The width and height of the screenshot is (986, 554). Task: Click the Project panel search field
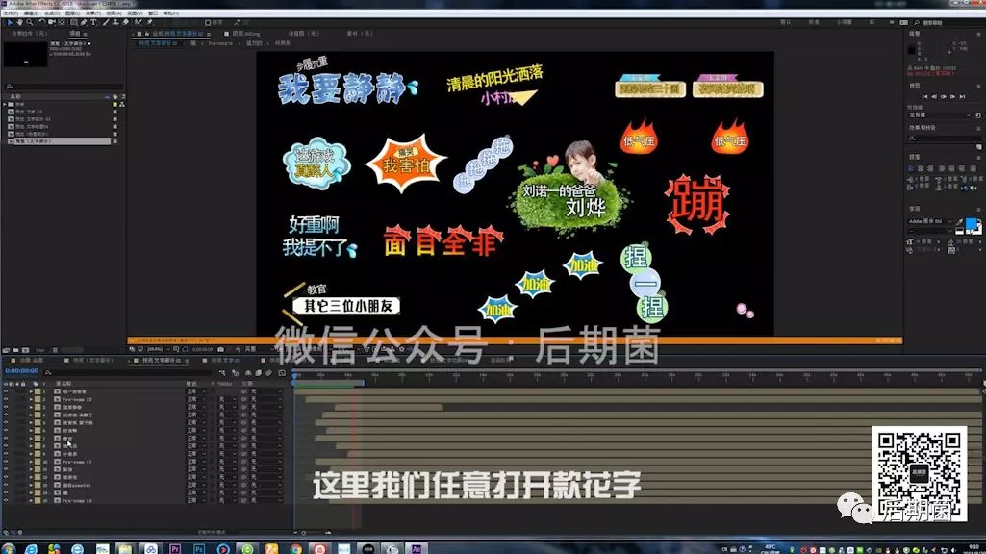pos(63,87)
